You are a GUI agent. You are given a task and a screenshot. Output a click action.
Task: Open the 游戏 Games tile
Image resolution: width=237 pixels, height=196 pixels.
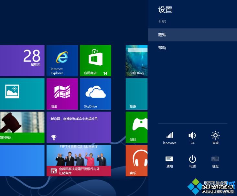pos(137,127)
